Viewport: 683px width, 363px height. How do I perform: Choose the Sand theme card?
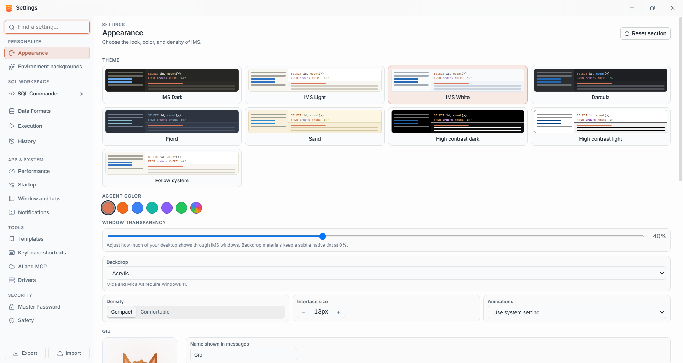tap(315, 126)
